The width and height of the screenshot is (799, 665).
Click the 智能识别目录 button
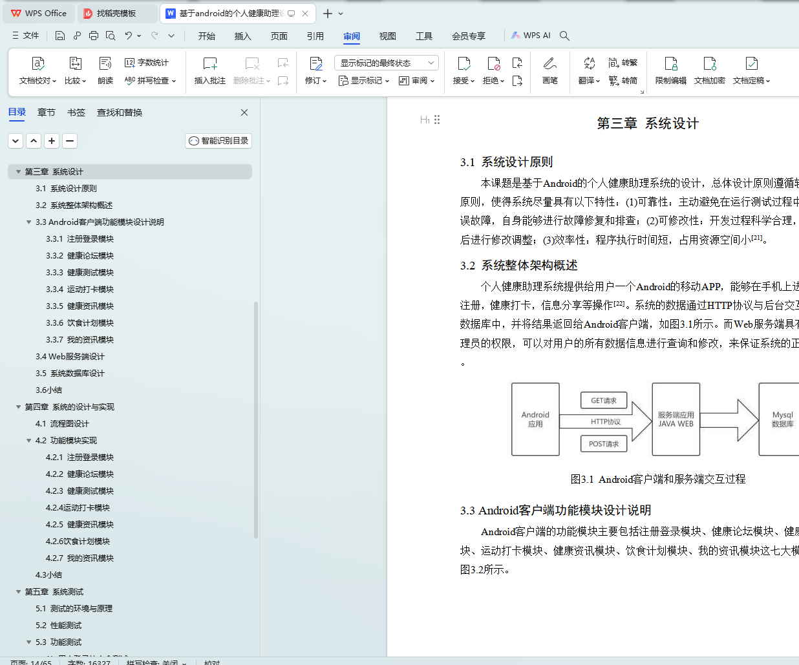tap(218, 141)
